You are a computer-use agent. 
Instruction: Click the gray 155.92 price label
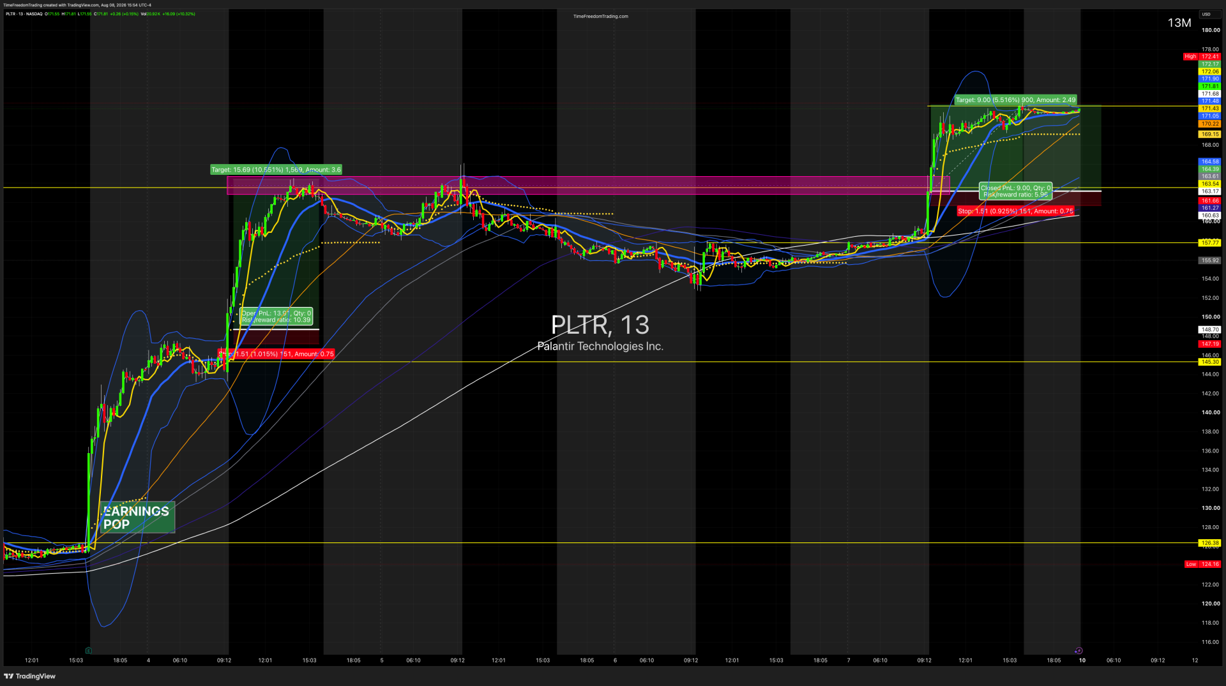click(x=1210, y=260)
